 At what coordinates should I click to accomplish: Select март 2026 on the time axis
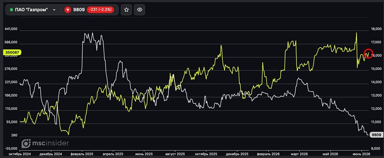298,154
